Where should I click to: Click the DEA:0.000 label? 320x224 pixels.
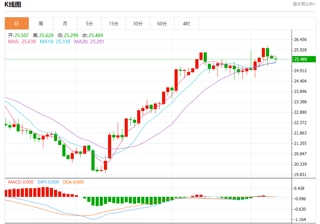pos(73,182)
